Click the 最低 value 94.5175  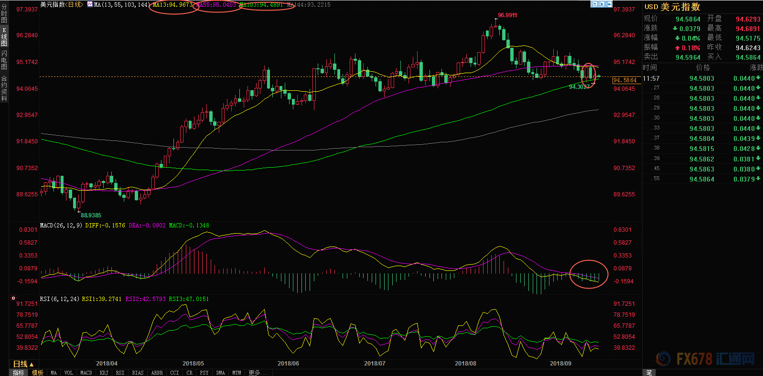[748, 38]
